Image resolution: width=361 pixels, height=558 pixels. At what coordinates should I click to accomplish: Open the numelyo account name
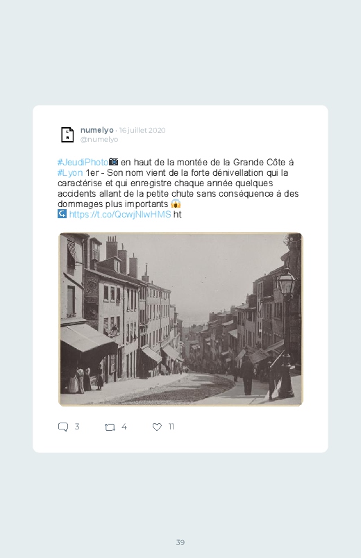tap(96, 130)
